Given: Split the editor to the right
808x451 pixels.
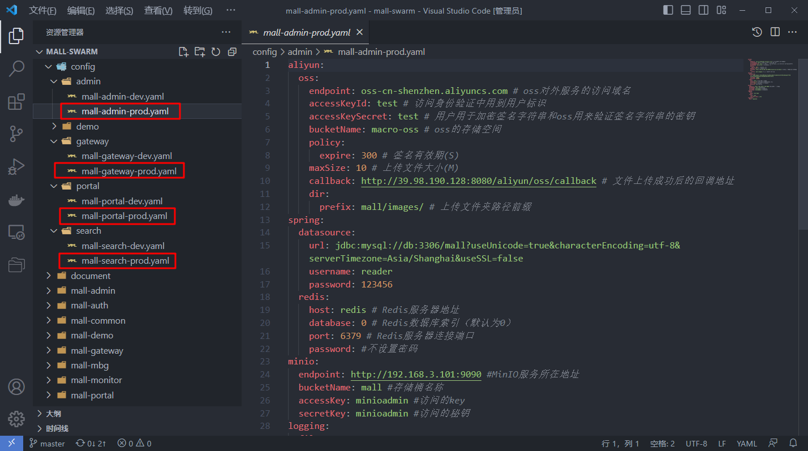Looking at the screenshot, I should (x=775, y=32).
